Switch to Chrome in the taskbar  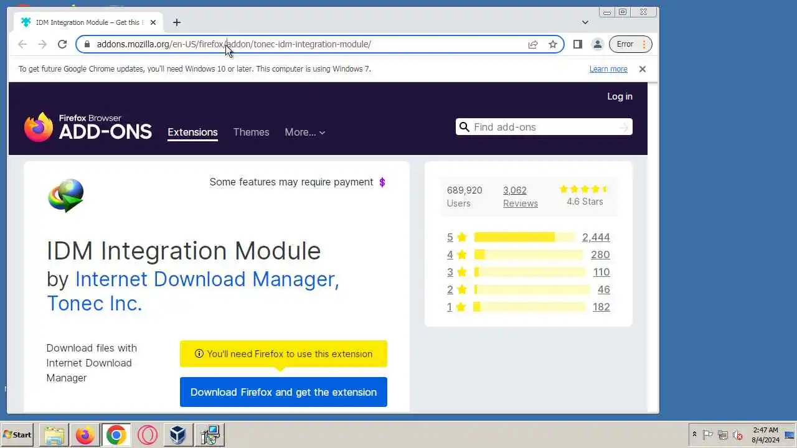click(x=116, y=435)
